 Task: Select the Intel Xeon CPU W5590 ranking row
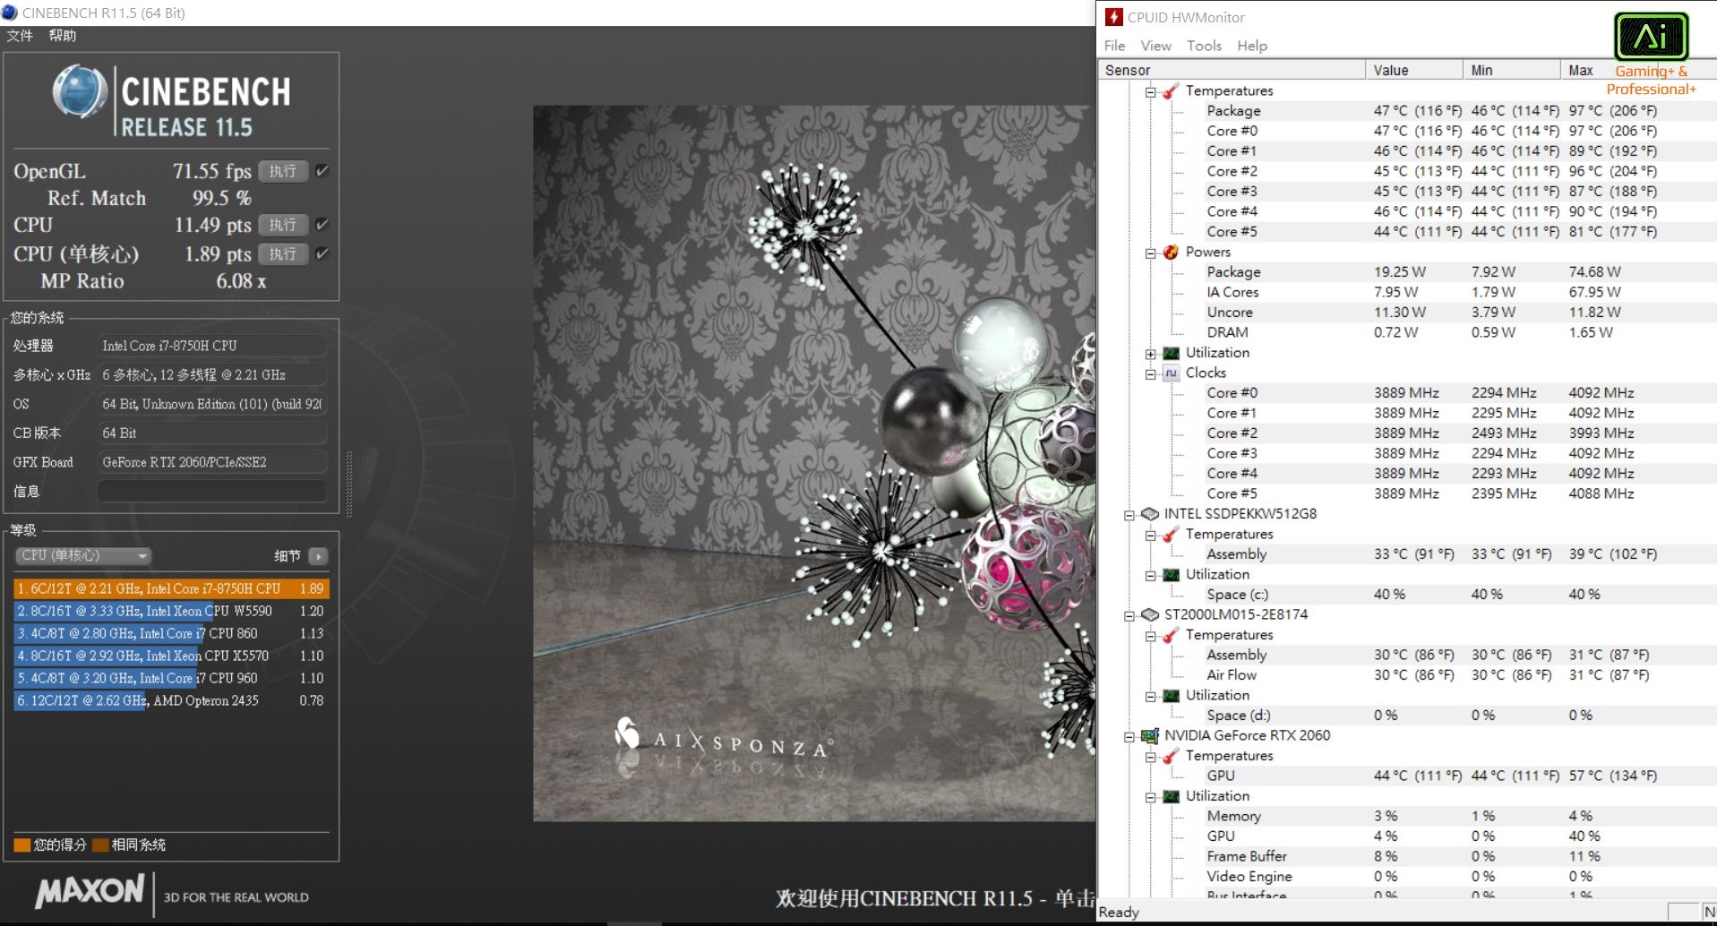tap(171, 611)
